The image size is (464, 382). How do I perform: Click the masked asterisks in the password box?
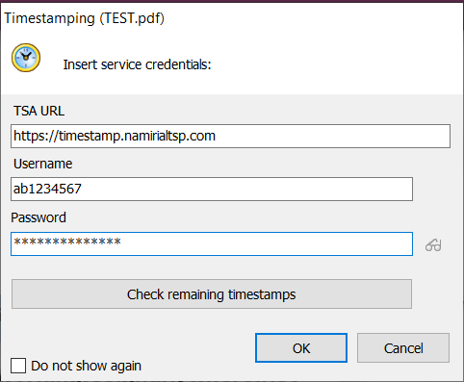point(67,242)
